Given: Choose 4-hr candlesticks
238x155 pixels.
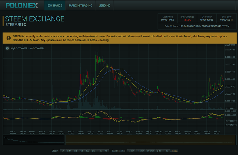Looking at the screenshot, I should click(166, 151).
